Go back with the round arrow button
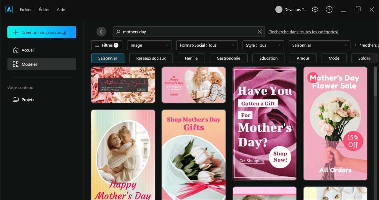Image resolution: width=379 pixels, height=200 pixels. tap(101, 32)
